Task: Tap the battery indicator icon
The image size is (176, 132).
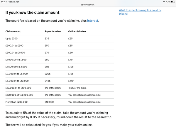Action: pyautogui.click(x=173, y=2)
